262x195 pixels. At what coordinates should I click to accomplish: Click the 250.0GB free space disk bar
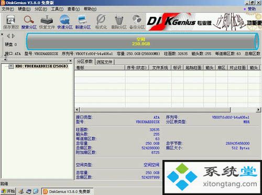[x=143, y=41]
